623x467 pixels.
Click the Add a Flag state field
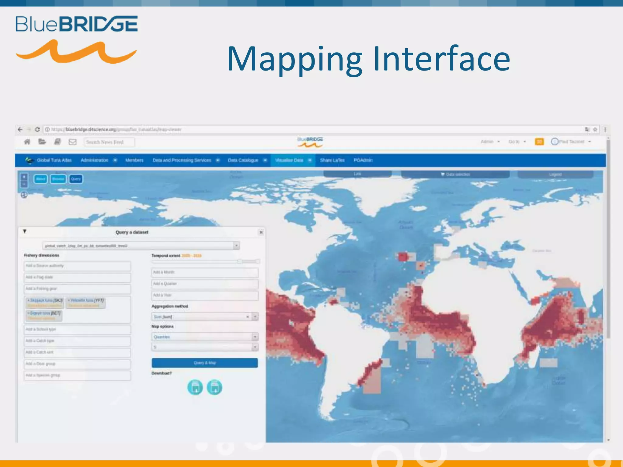pos(77,277)
